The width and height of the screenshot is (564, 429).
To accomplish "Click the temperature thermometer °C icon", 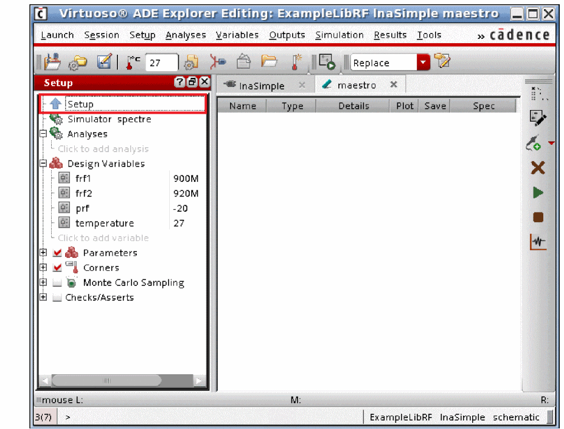I will point(133,62).
